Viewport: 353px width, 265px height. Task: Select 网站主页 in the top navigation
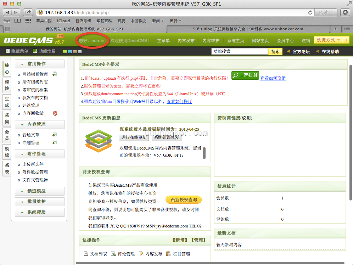point(260,41)
